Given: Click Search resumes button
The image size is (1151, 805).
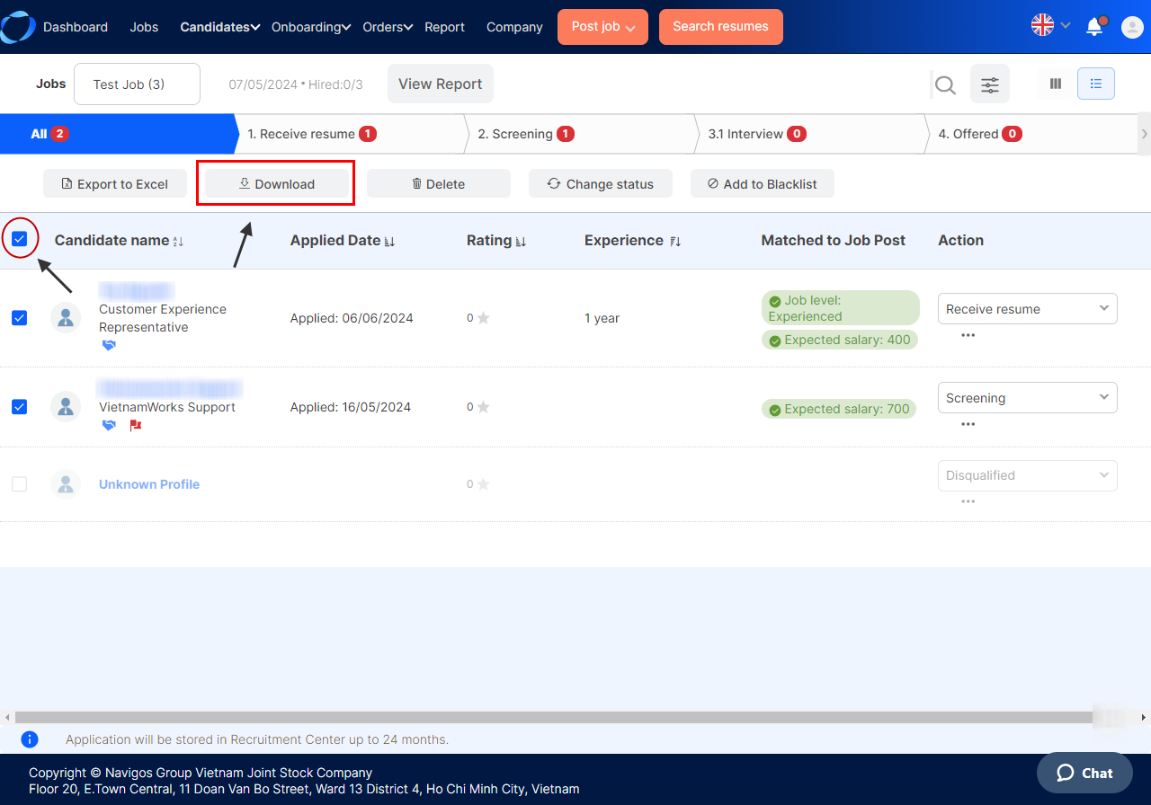Looking at the screenshot, I should pyautogui.click(x=721, y=27).
